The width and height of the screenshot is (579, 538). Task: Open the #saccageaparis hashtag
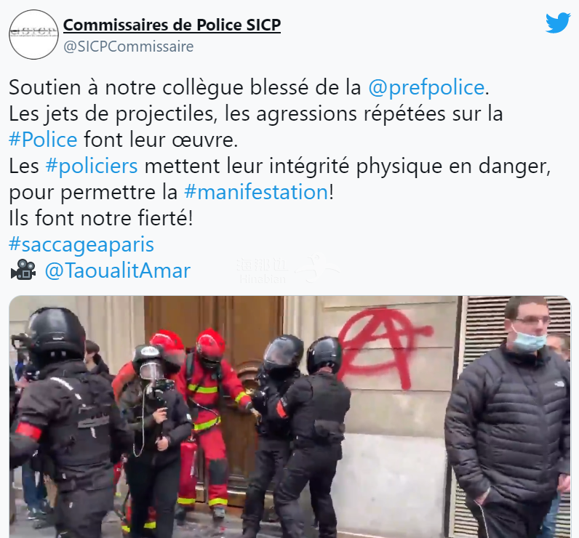pos(81,245)
